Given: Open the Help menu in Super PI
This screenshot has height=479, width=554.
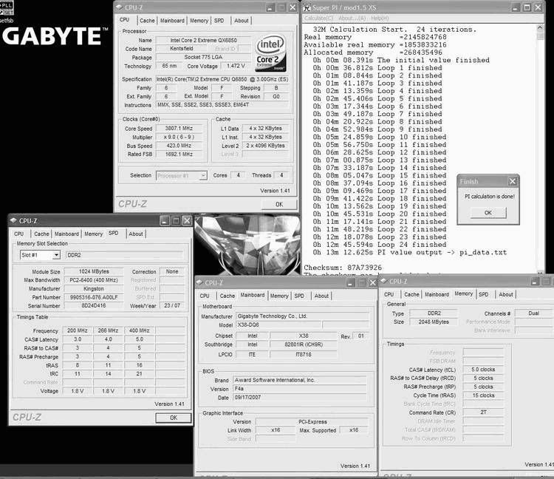Looking at the screenshot, I should 380,18.
